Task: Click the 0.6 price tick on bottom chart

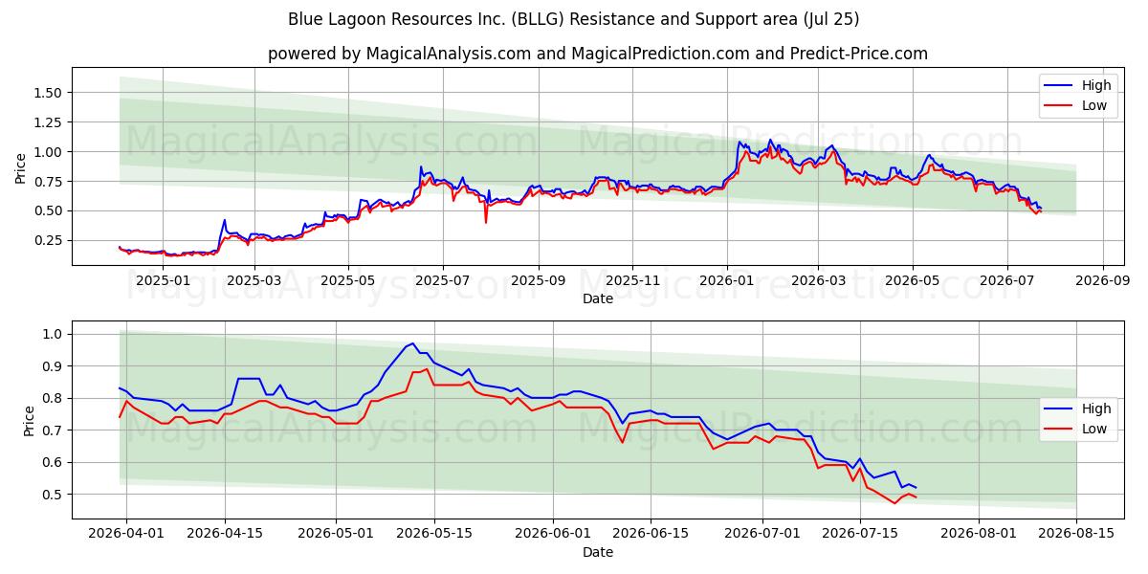Action: [54, 463]
